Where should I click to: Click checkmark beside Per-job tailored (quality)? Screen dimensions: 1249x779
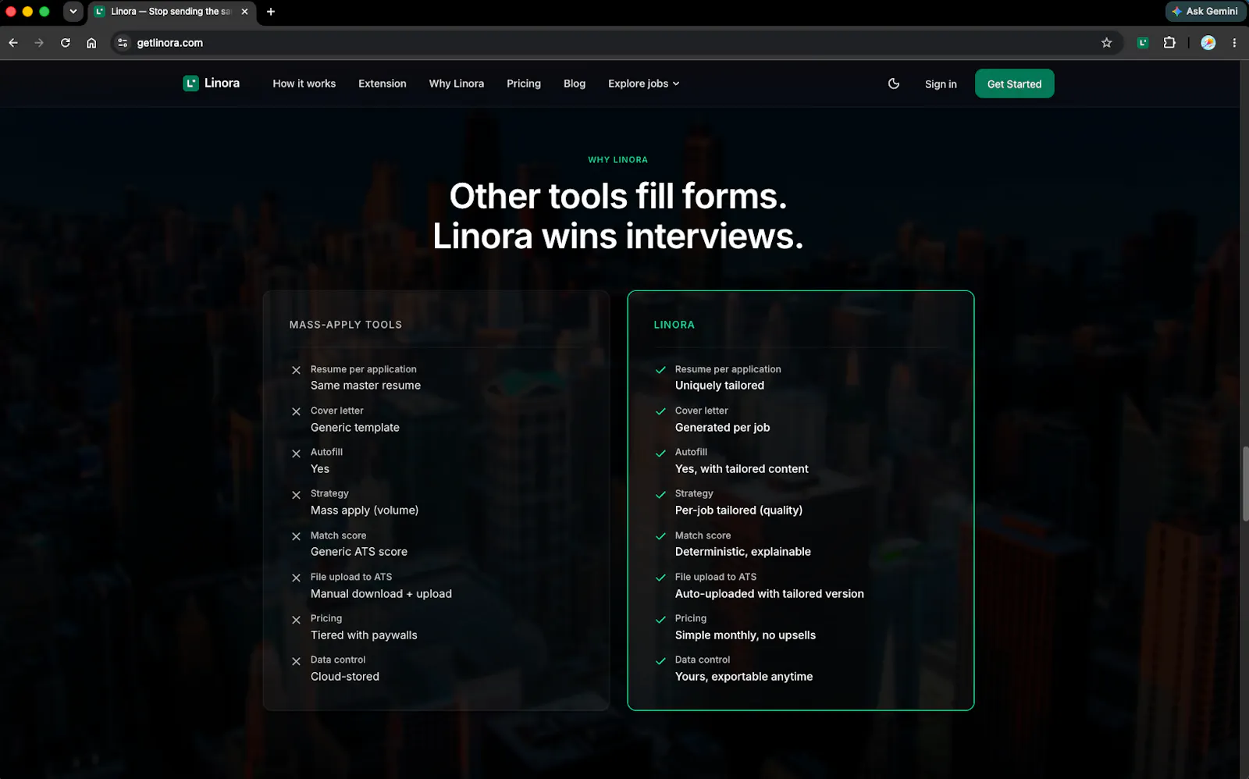tap(660, 494)
